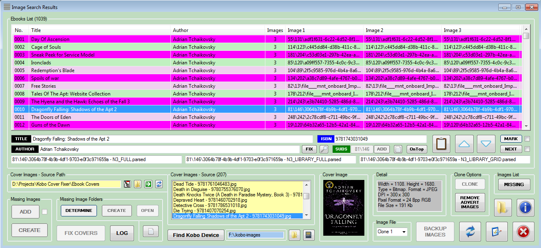541x248 pixels.
Task: Tick the checkbox next to NEXT
Action: tap(527, 149)
